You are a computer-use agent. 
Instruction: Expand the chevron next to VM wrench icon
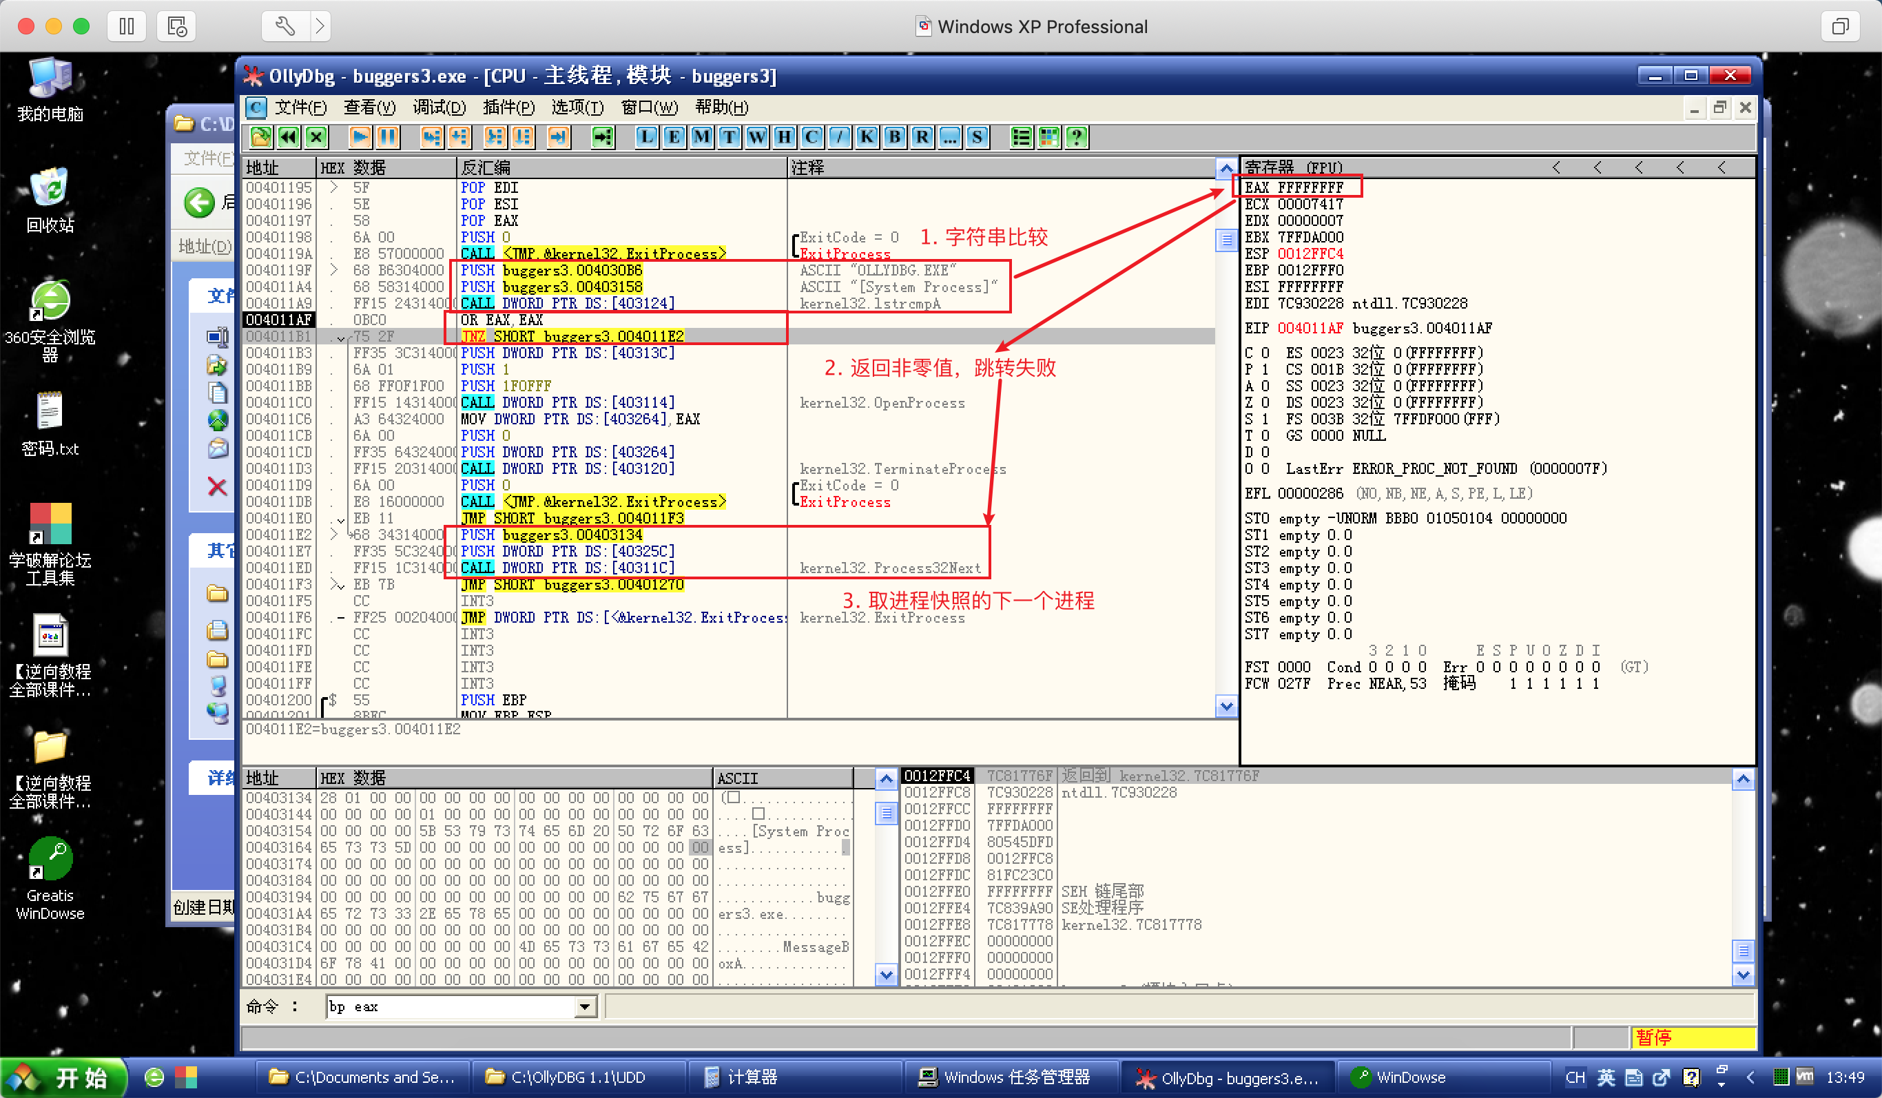(320, 26)
